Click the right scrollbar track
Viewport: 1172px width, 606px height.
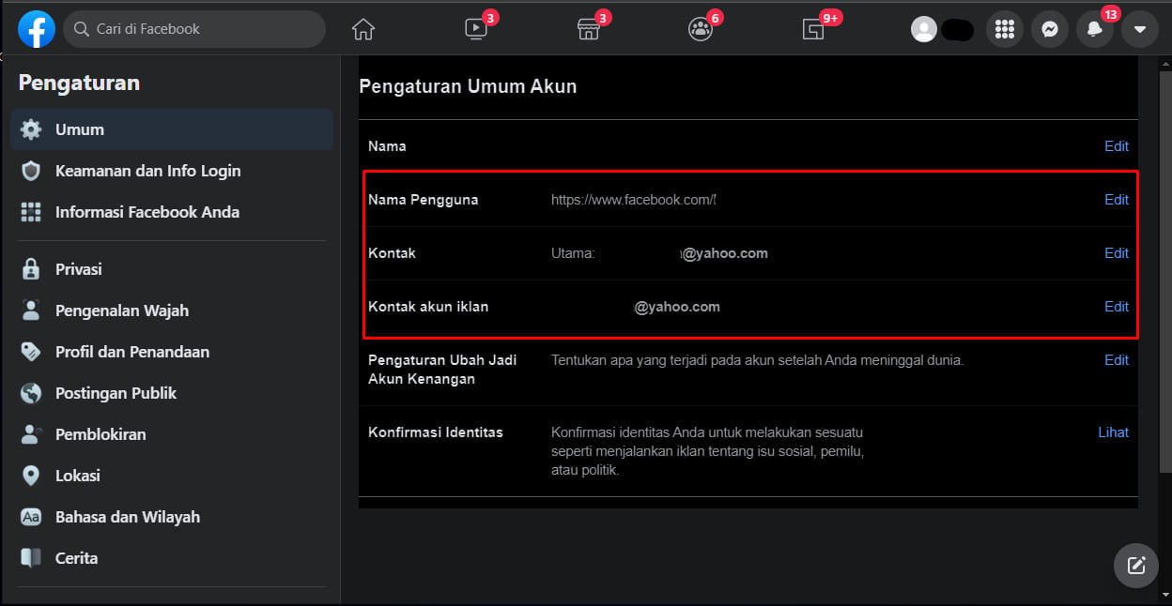pos(1165,281)
